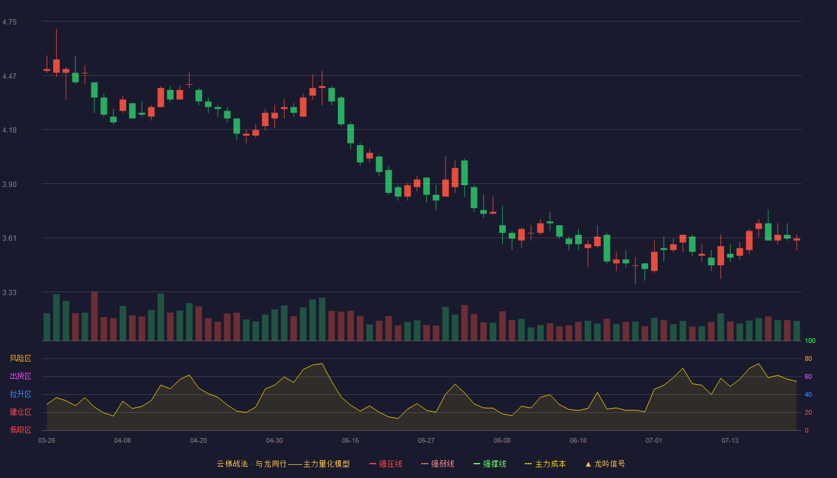Click the 云梯战法 · 与龙同行 model legend title

click(x=283, y=464)
